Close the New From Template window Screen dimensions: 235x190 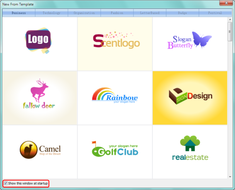coord(226,3)
